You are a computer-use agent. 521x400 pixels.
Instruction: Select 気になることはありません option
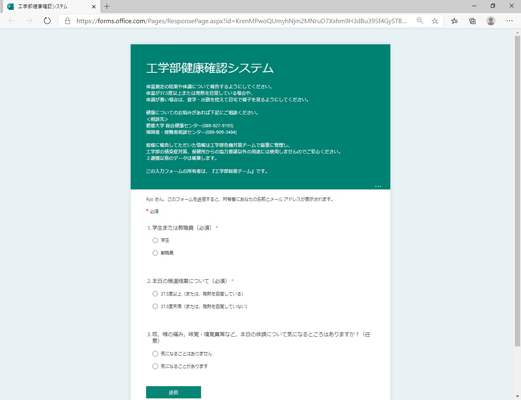click(155, 354)
